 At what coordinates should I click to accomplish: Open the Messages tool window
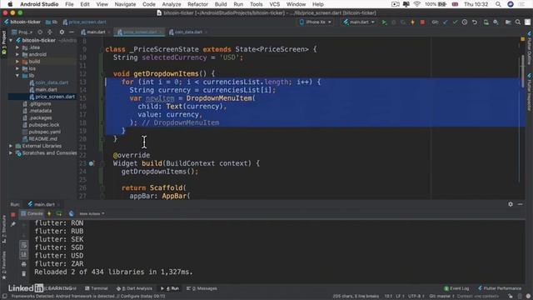coord(202,288)
